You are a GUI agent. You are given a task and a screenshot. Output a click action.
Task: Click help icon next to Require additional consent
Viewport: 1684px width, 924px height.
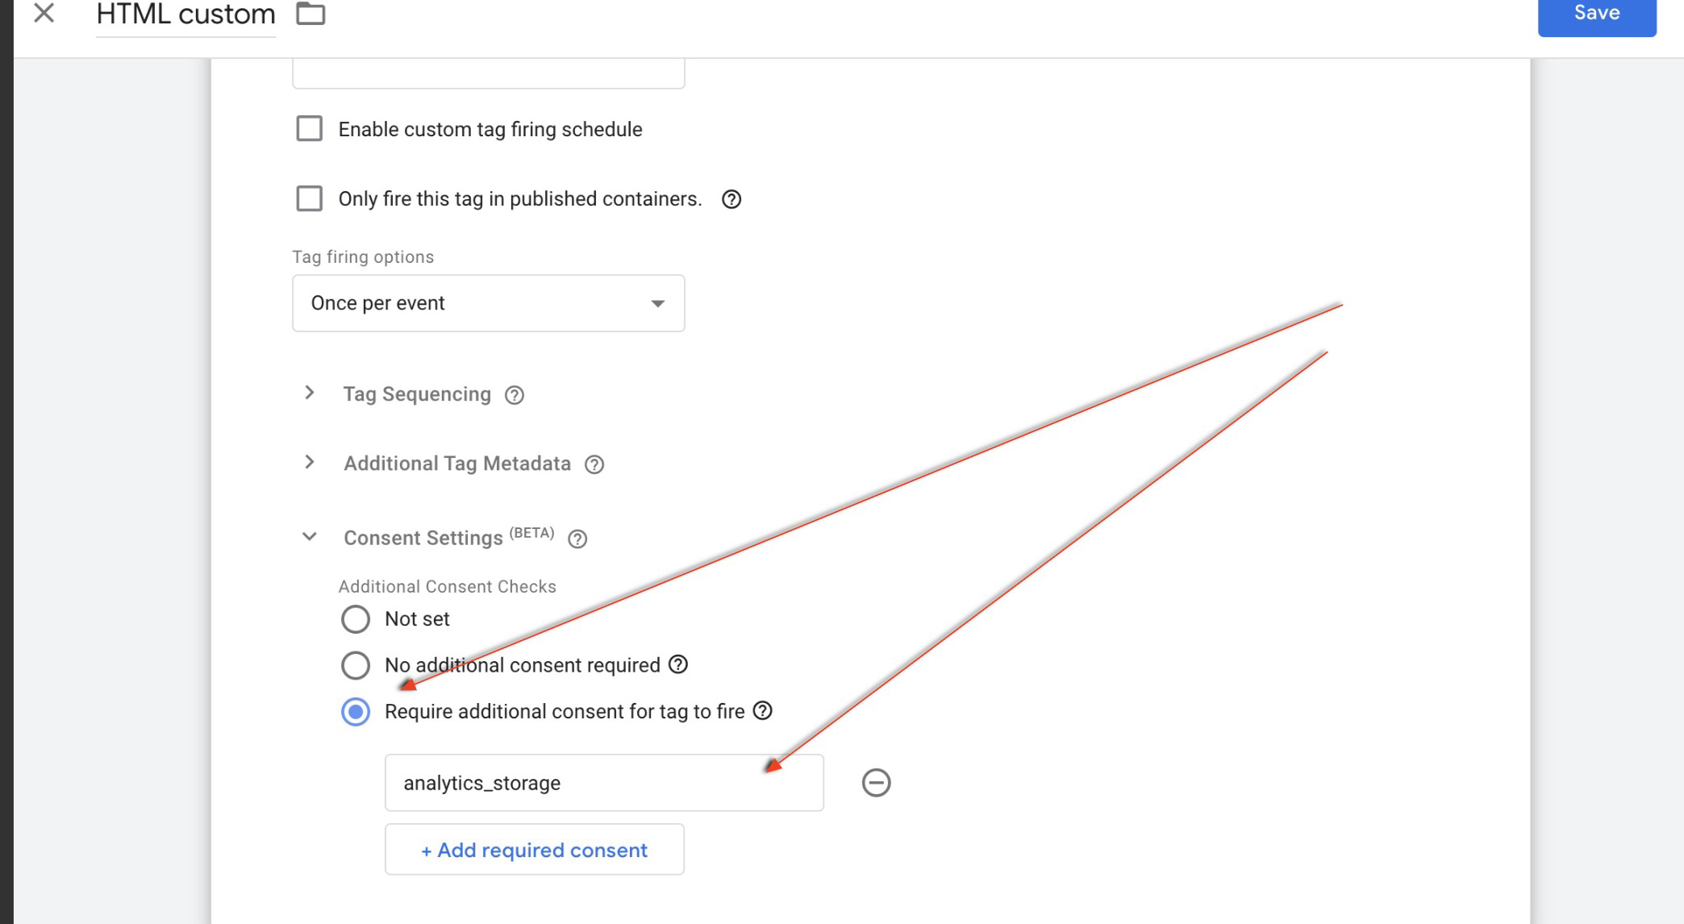762,711
